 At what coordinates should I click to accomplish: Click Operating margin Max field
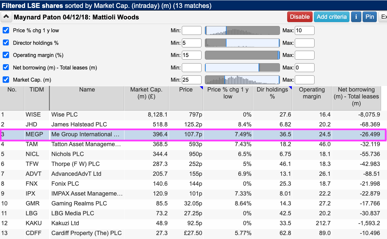[305, 55]
